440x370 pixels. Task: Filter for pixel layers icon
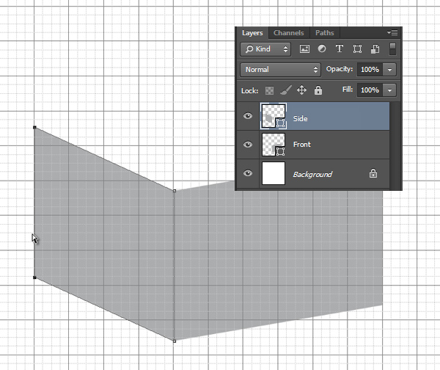click(304, 49)
